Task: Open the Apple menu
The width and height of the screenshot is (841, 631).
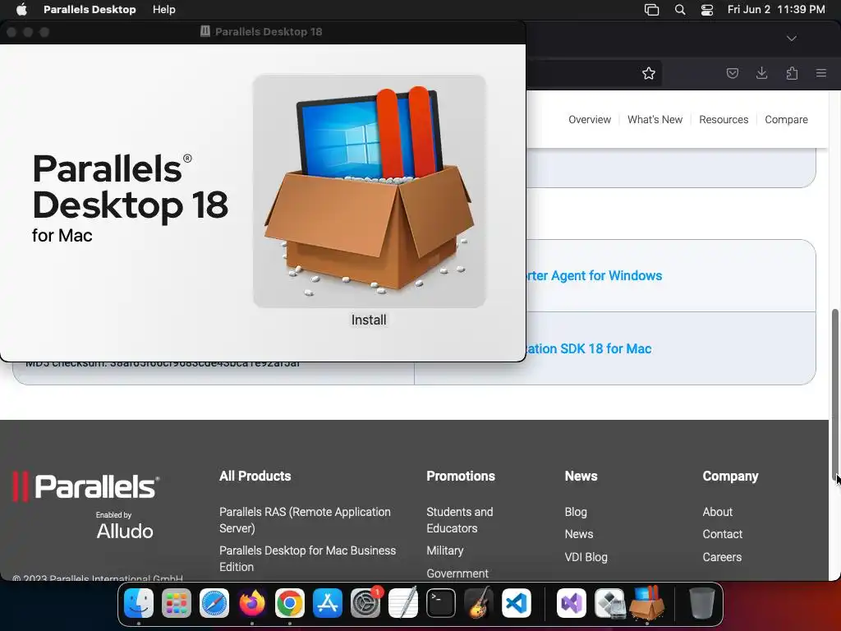Action: 21,10
